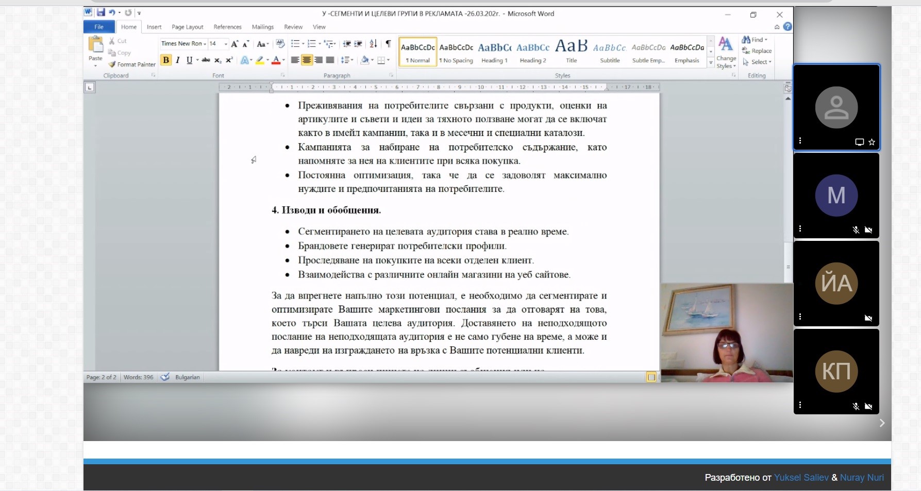Justify the paragraph text
The image size is (921, 491).
click(x=330, y=60)
